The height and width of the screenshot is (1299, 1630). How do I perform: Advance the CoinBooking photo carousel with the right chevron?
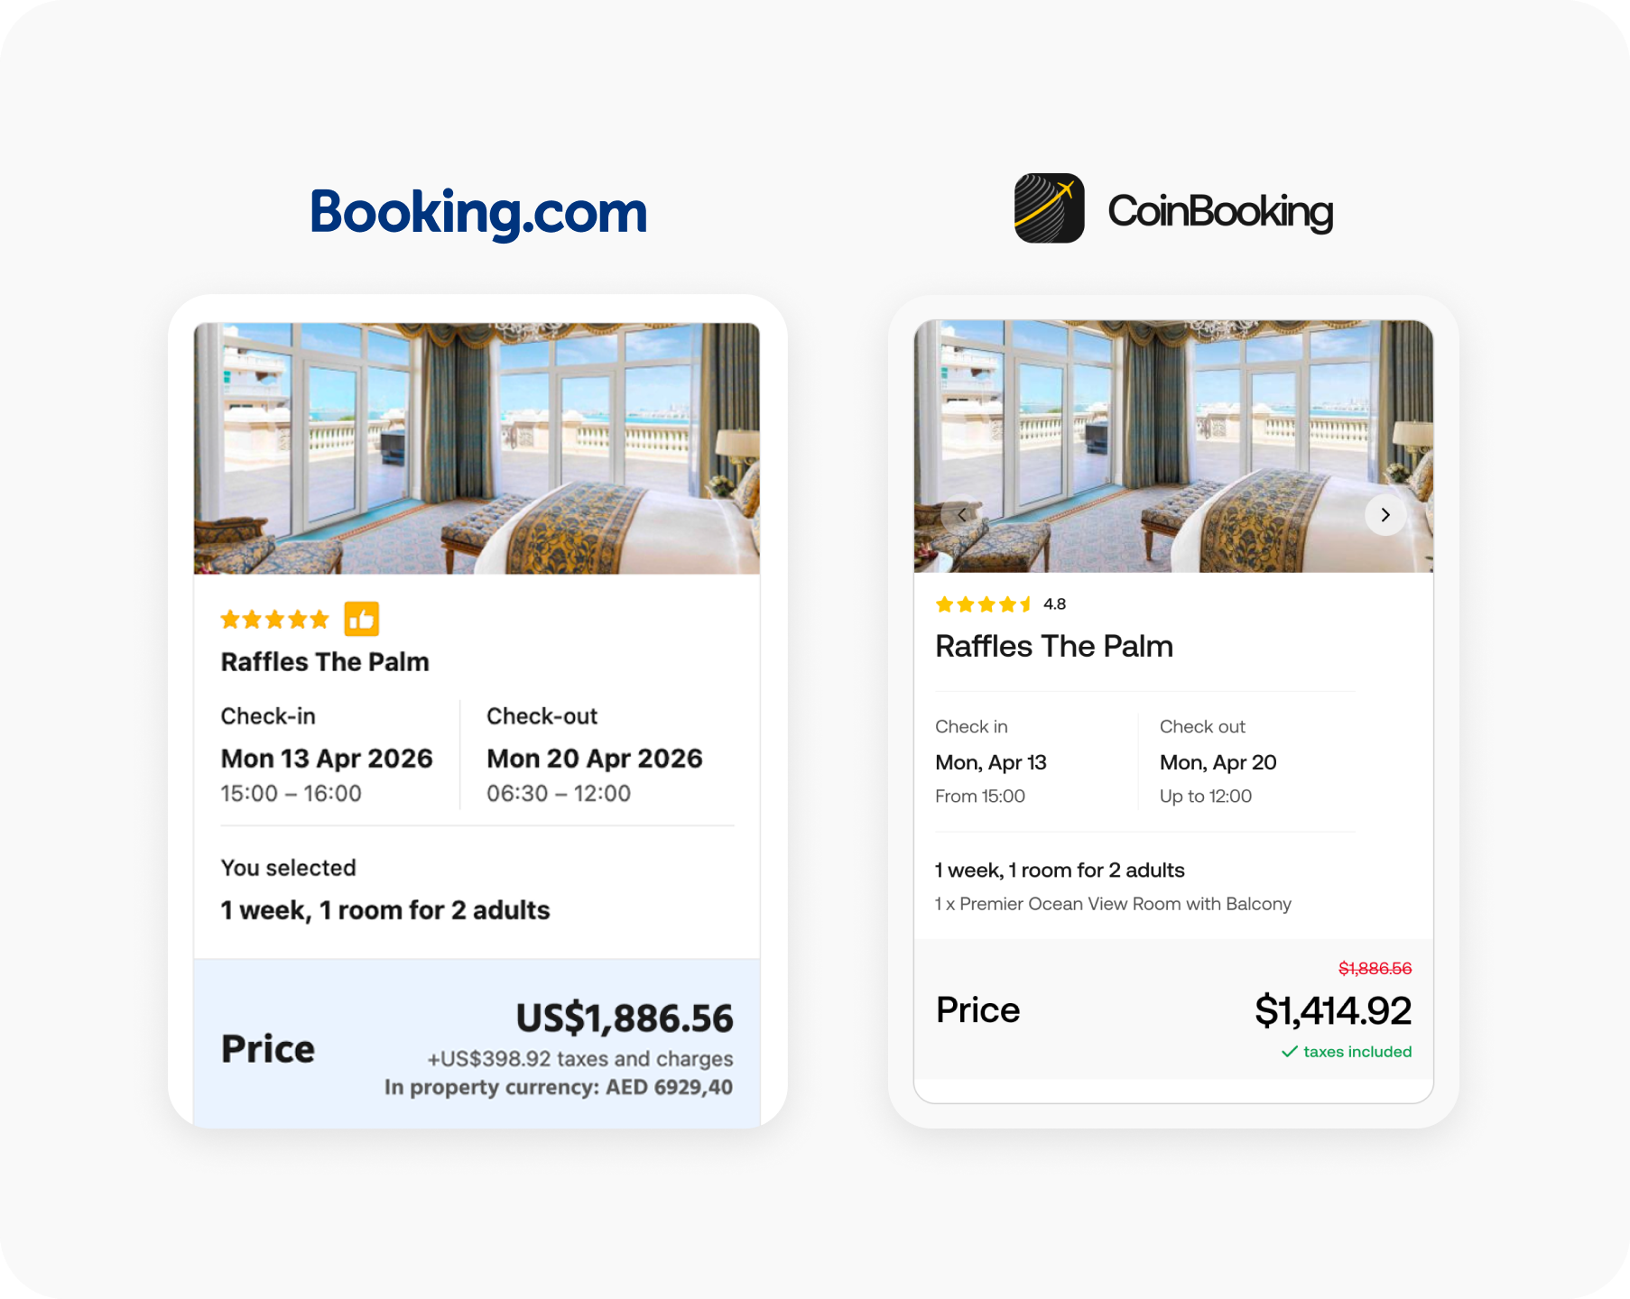tap(1385, 515)
